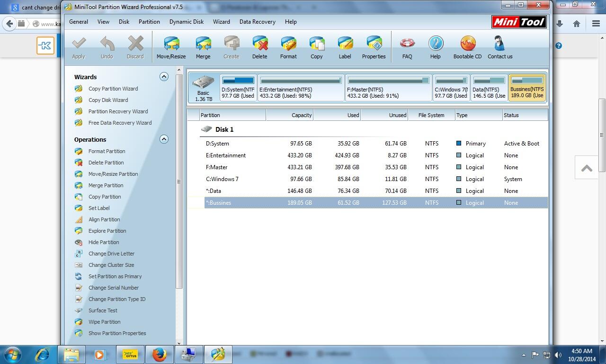Open the Partition menu

(149, 22)
